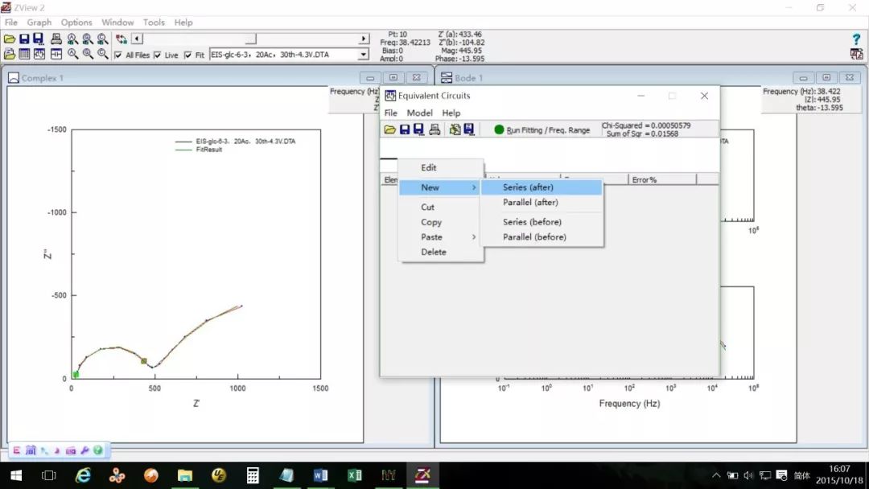Click the blue question mark help icon
This screenshot has width=869, height=489.
[x=856, y=39]
